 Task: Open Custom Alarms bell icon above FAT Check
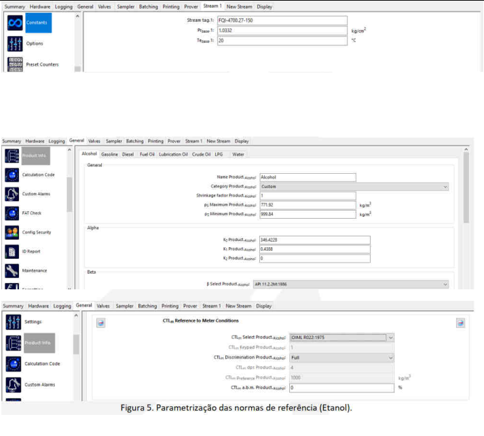[12, 194]
